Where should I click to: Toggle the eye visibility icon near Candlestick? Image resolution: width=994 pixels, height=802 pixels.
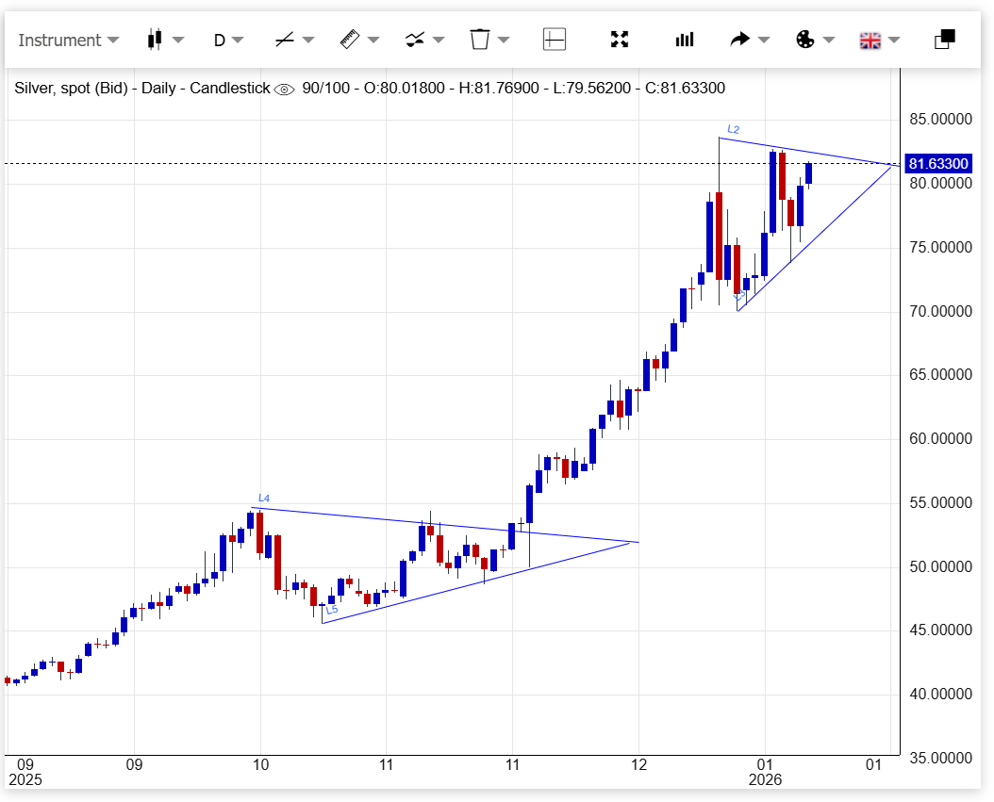[x=284, y=89]
